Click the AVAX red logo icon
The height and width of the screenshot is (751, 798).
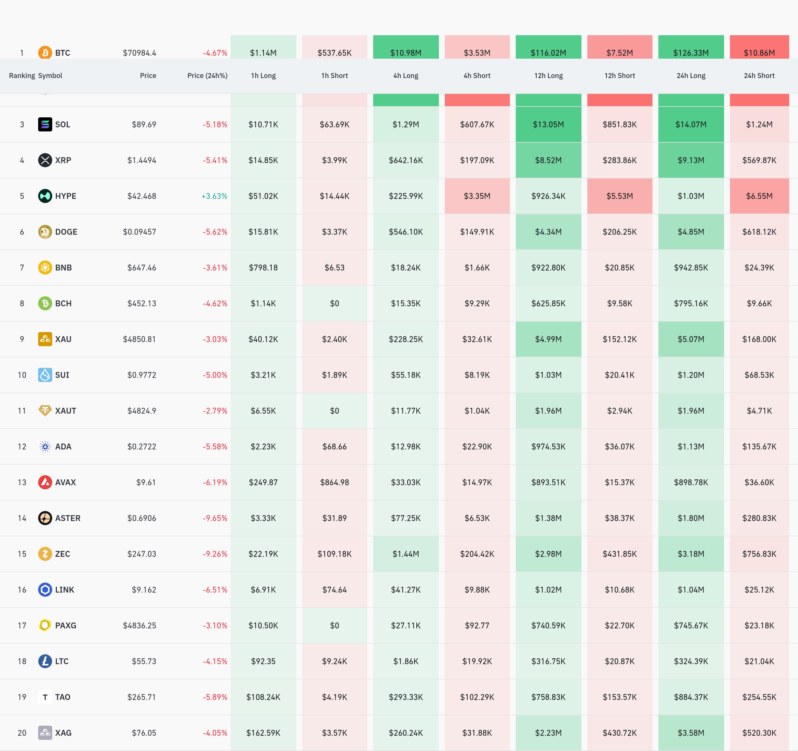(45, 482)
